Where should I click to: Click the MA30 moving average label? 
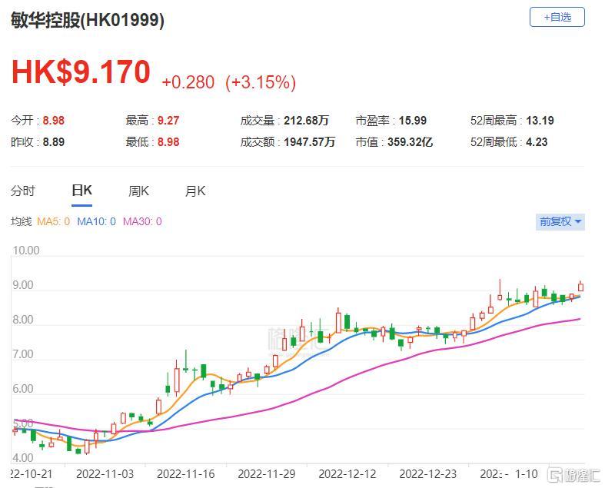pos(142,222)
